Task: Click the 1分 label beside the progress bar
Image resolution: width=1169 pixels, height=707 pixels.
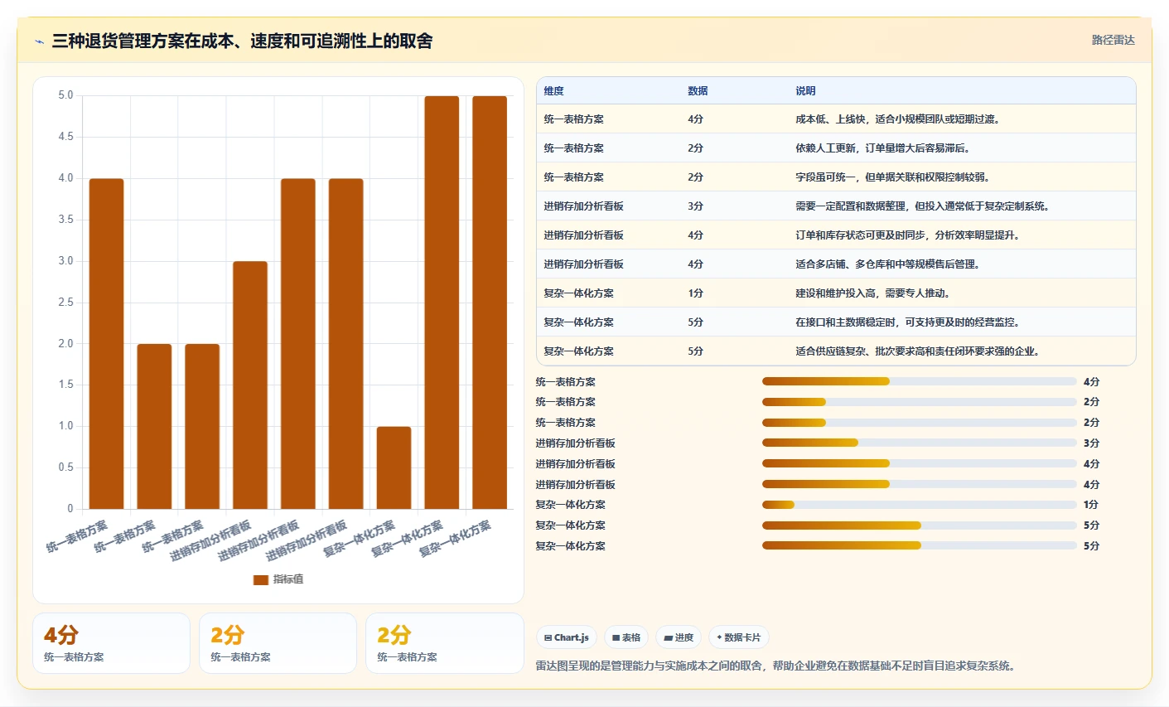Action: (1091, 505)
